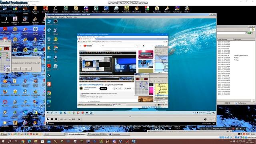256x144 pixels.
Task: Select the Recycle Bin desktop icon
Action: [x=5, y=20]
